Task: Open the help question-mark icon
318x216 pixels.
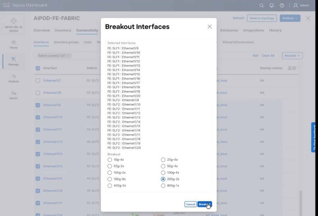Action: 282,5
